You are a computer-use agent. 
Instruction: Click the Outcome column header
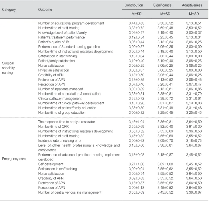[45, 10]
